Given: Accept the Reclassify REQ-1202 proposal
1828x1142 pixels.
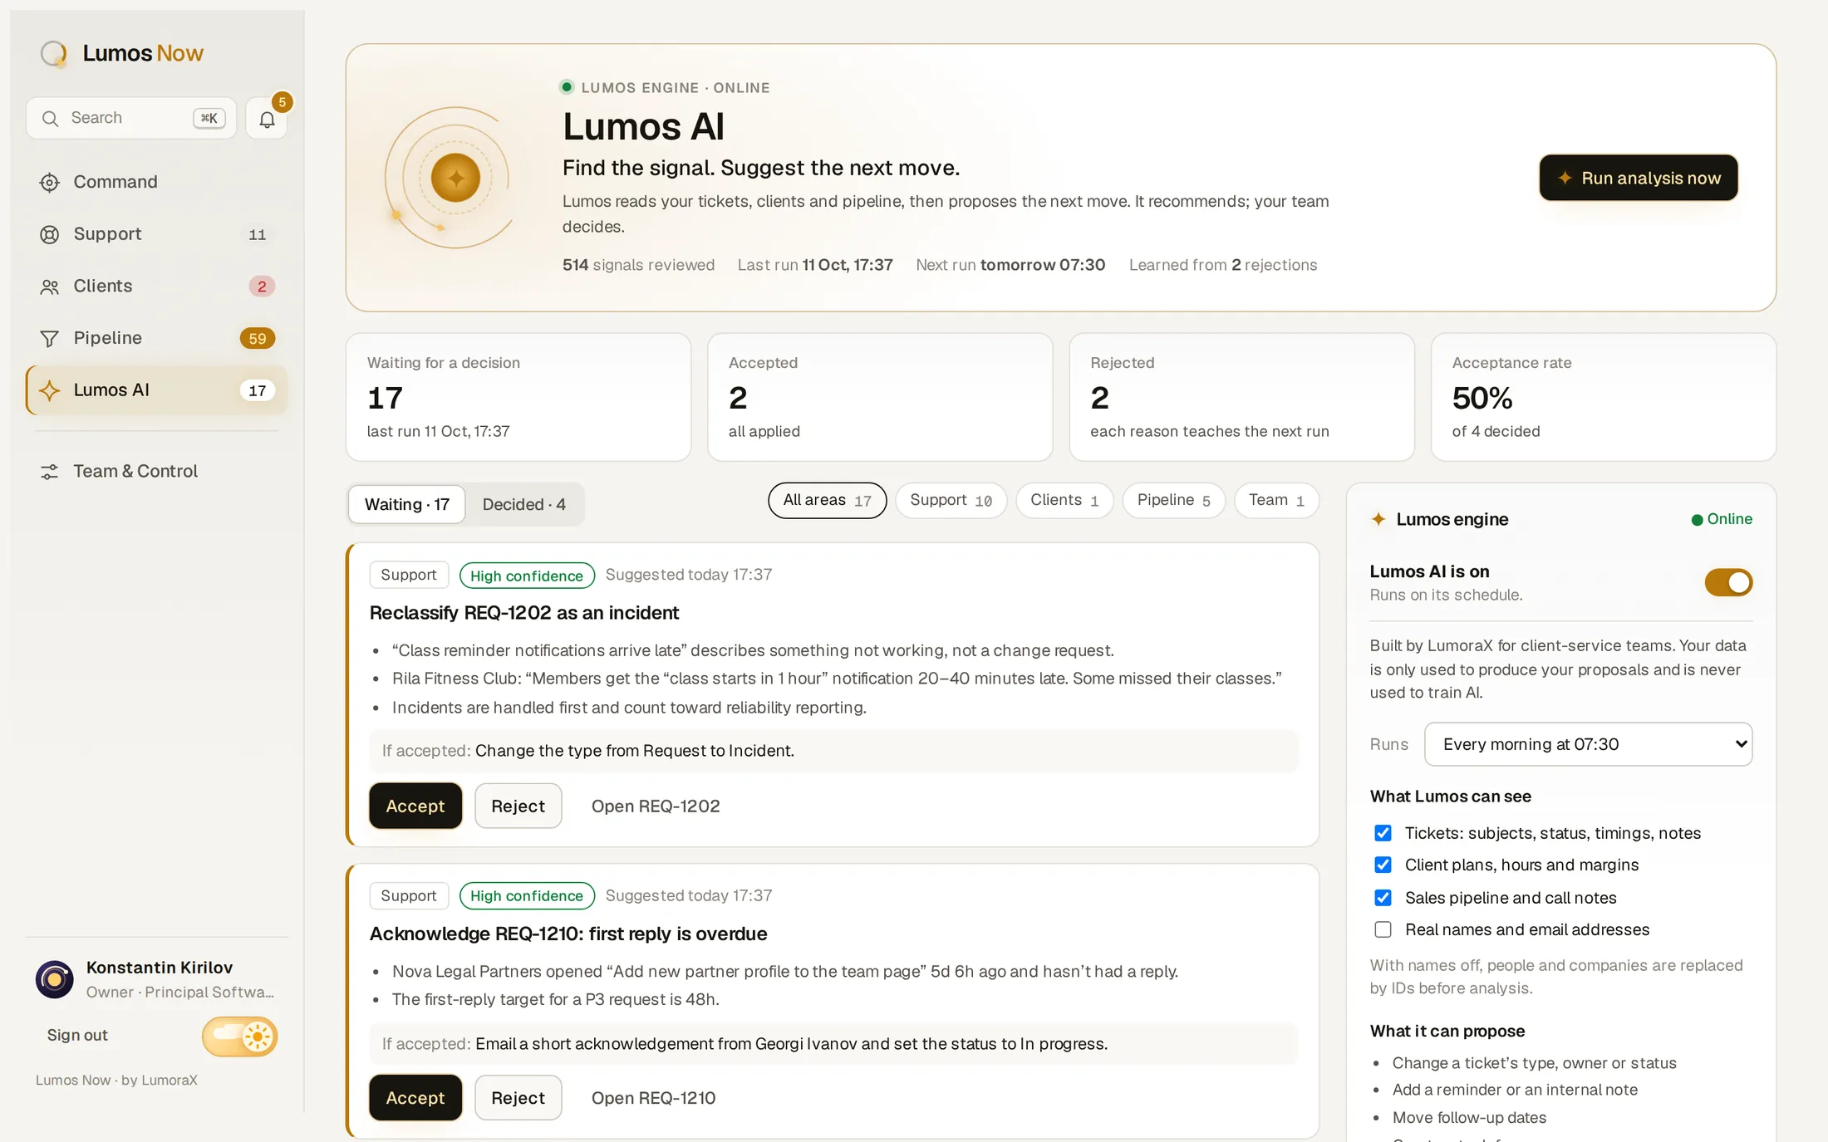Looking at the screenshot, I should coord(415,806).
